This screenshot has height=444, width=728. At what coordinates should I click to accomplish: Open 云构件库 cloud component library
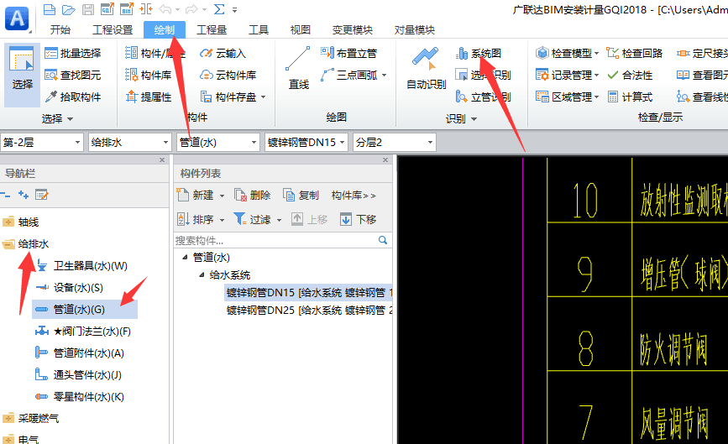pos(228,76)
